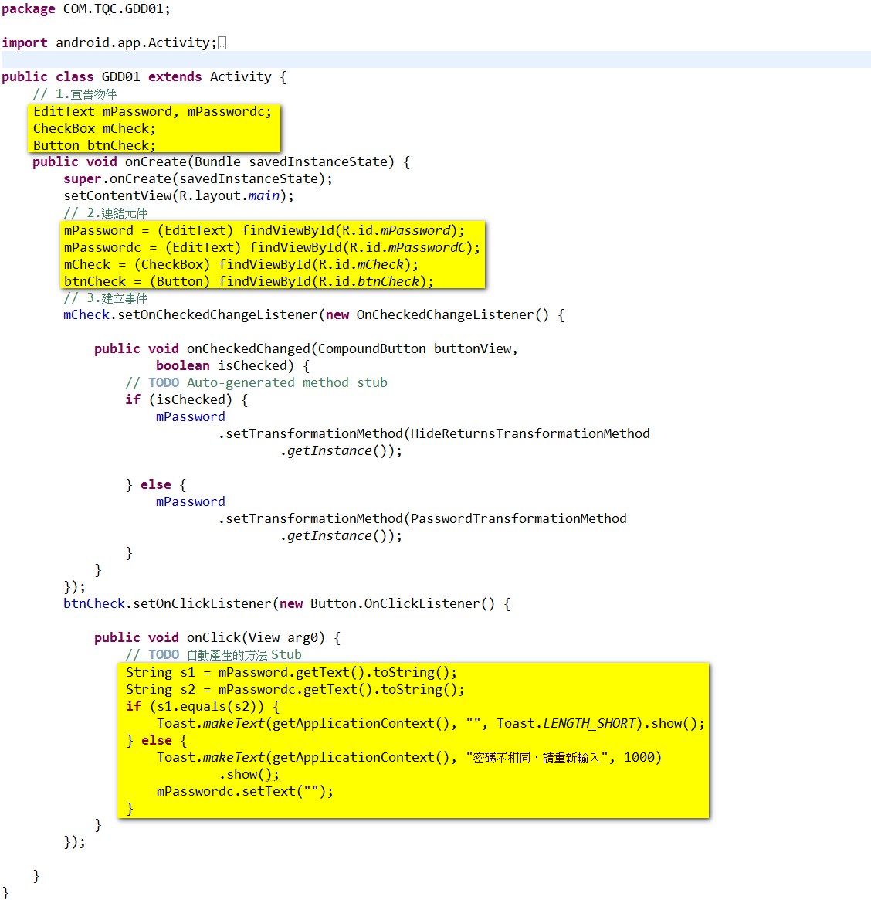Click the line assigning findViewById(R.id.mPassword)
Screen dimensions: 871x900
pos(264,231)
